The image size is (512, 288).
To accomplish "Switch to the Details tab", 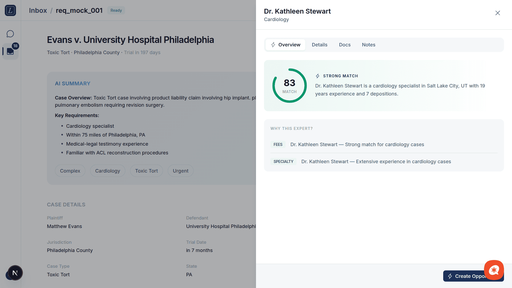I will point(319,45).
